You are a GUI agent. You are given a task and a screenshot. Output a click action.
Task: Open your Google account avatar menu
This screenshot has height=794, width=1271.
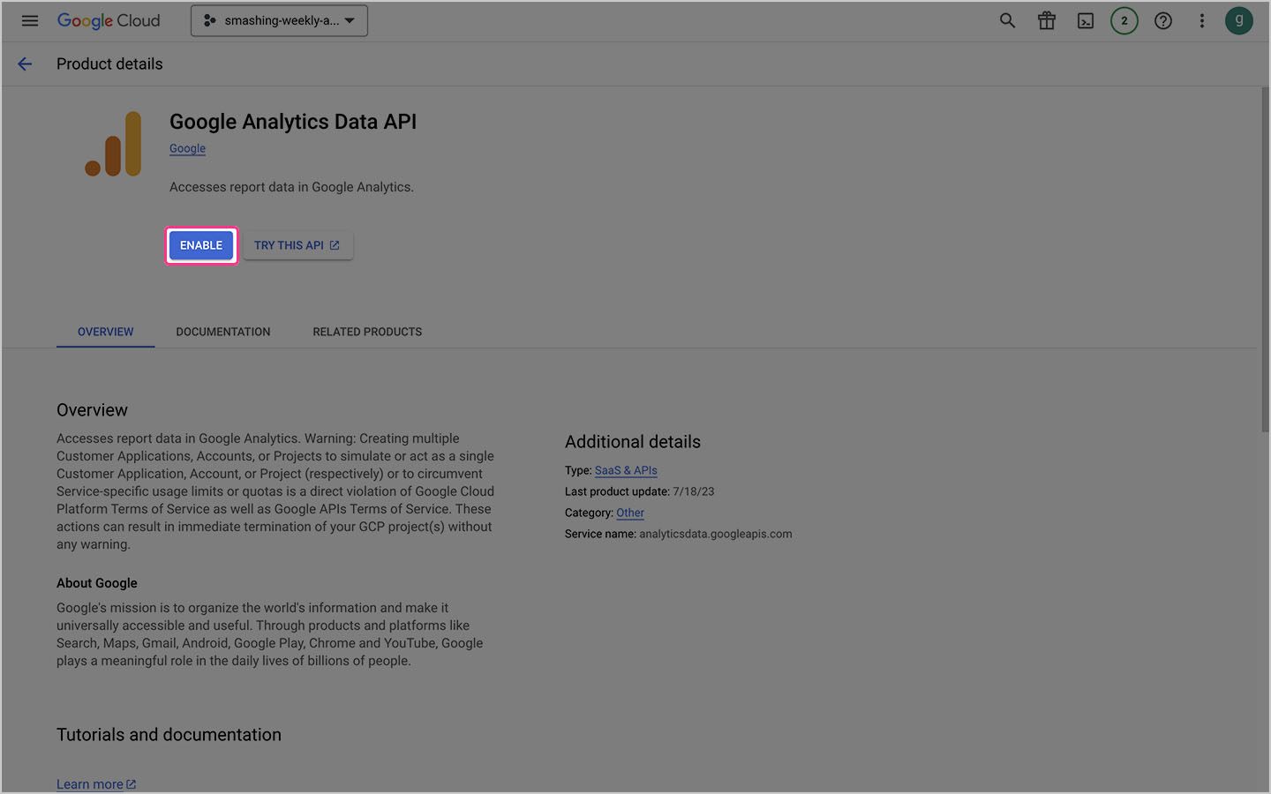(x=1238, y=20)
